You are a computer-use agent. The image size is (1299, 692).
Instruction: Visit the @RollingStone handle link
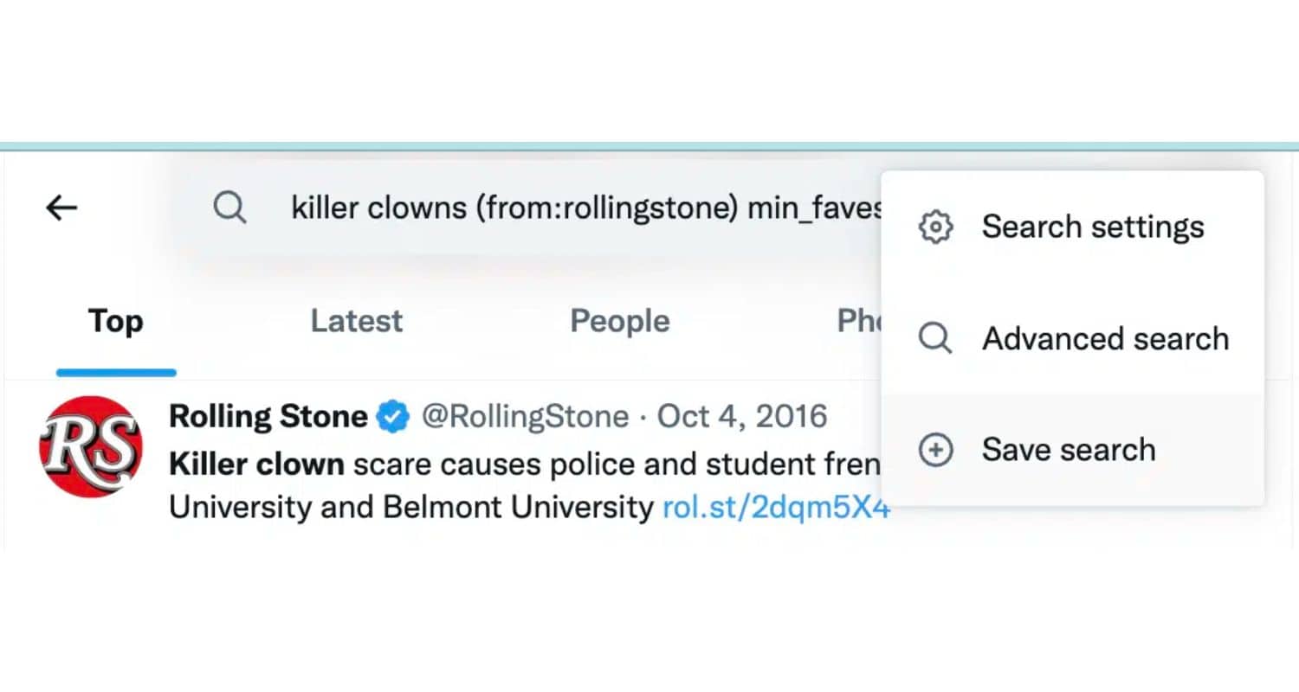click(x=525, y=417)
